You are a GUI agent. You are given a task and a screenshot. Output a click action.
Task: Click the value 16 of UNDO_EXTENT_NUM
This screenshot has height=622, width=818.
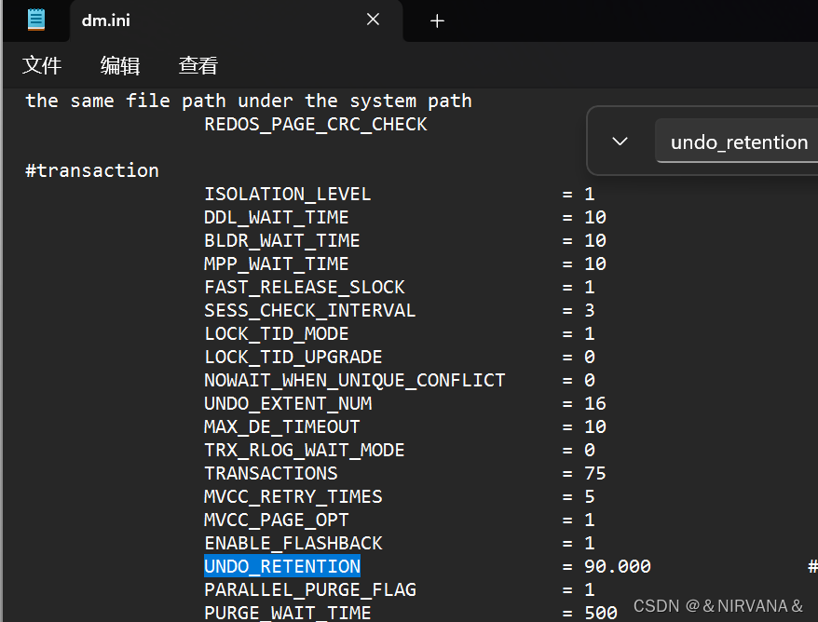coord(595,403)
